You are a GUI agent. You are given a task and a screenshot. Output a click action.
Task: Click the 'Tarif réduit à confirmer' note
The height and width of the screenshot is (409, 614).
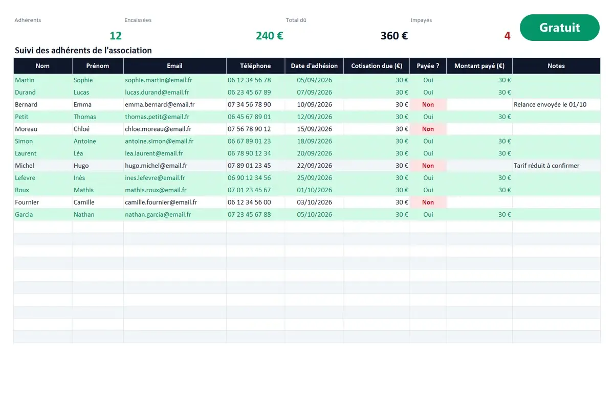[546, 166]
